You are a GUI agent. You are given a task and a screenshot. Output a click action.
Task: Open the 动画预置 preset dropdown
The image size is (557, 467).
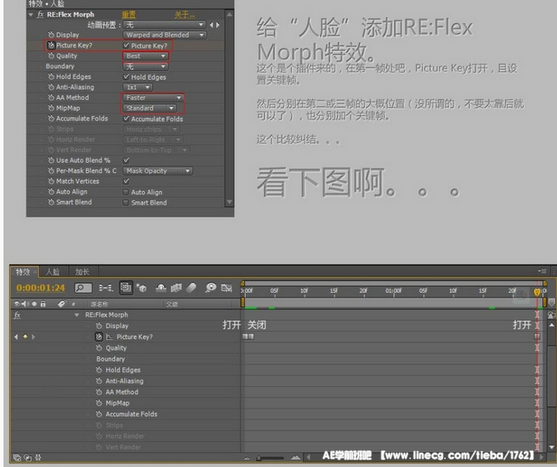(164, 24)
